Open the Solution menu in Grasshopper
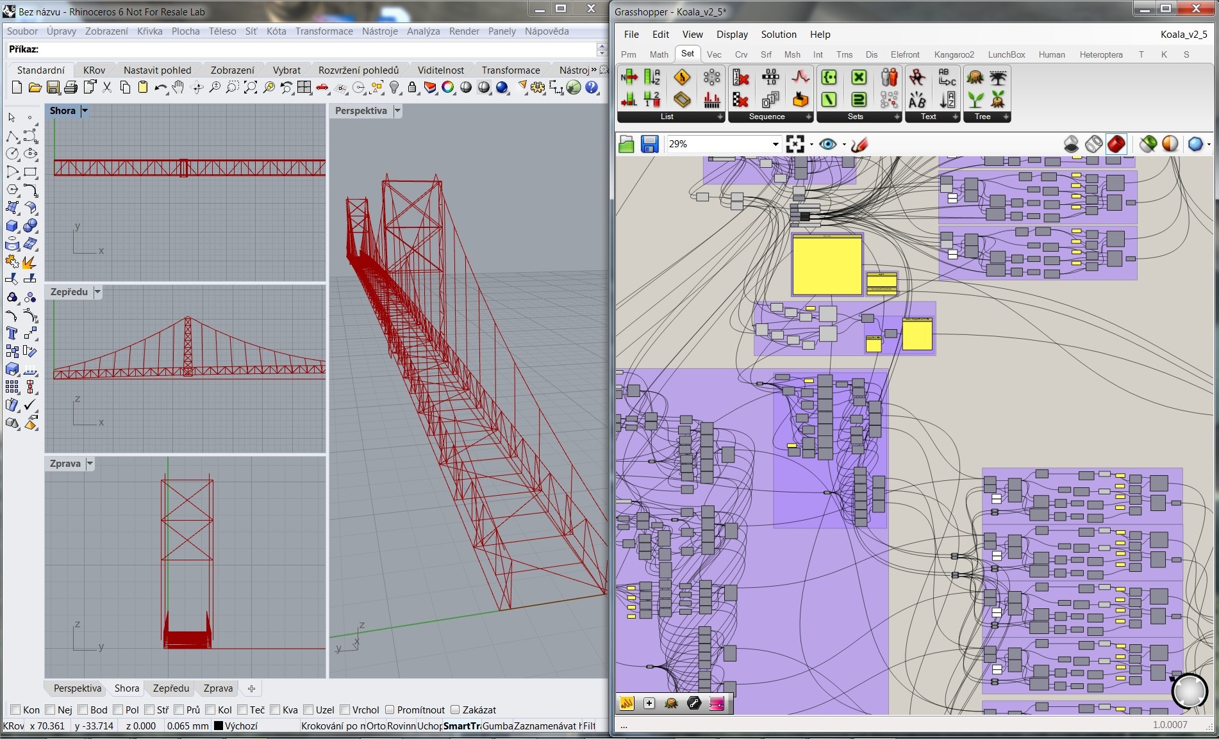Image resolution: width=1219 pixels, height=739 pixels. (x=778, y=34)
